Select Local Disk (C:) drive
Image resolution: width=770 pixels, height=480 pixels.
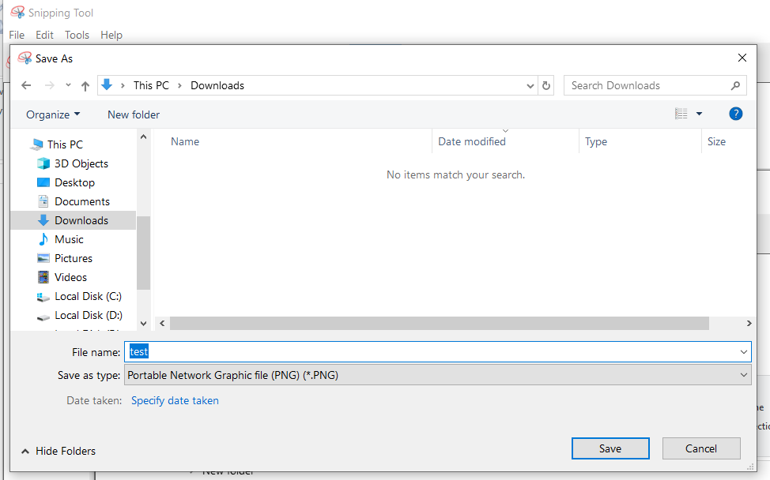tap(88, 296)
